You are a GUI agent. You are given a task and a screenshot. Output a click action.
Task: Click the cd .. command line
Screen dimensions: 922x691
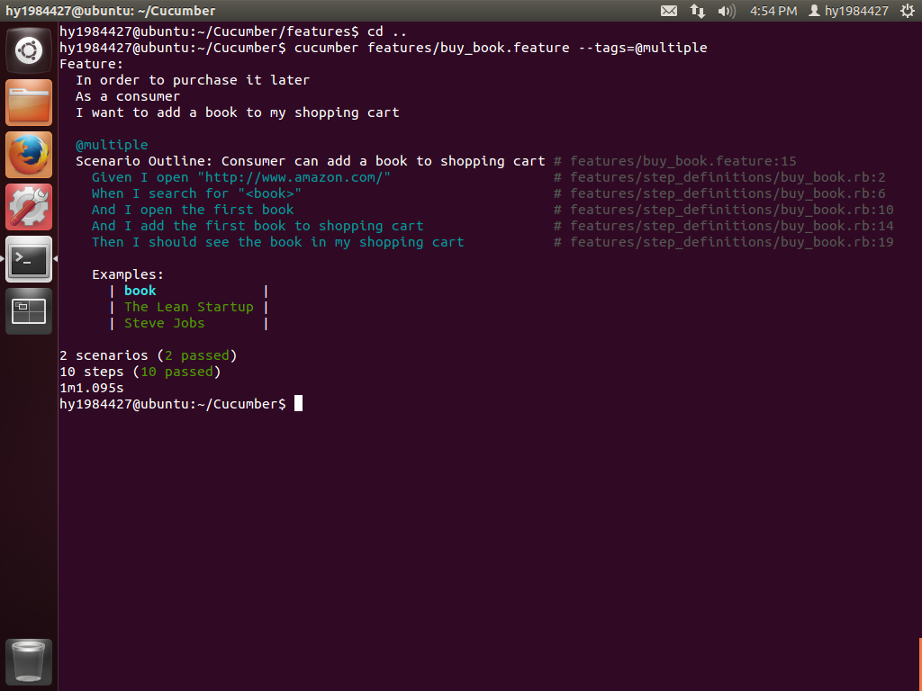233,31
